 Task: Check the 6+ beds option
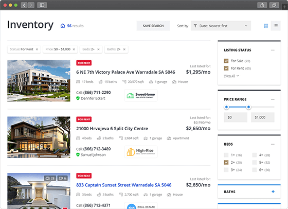click(x=255, y=170)
